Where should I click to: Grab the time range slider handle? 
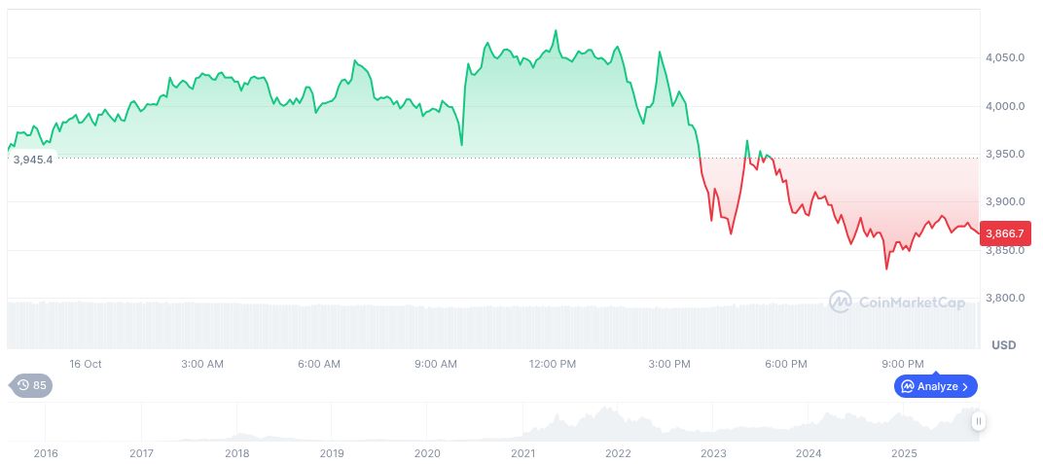(978, 421)
